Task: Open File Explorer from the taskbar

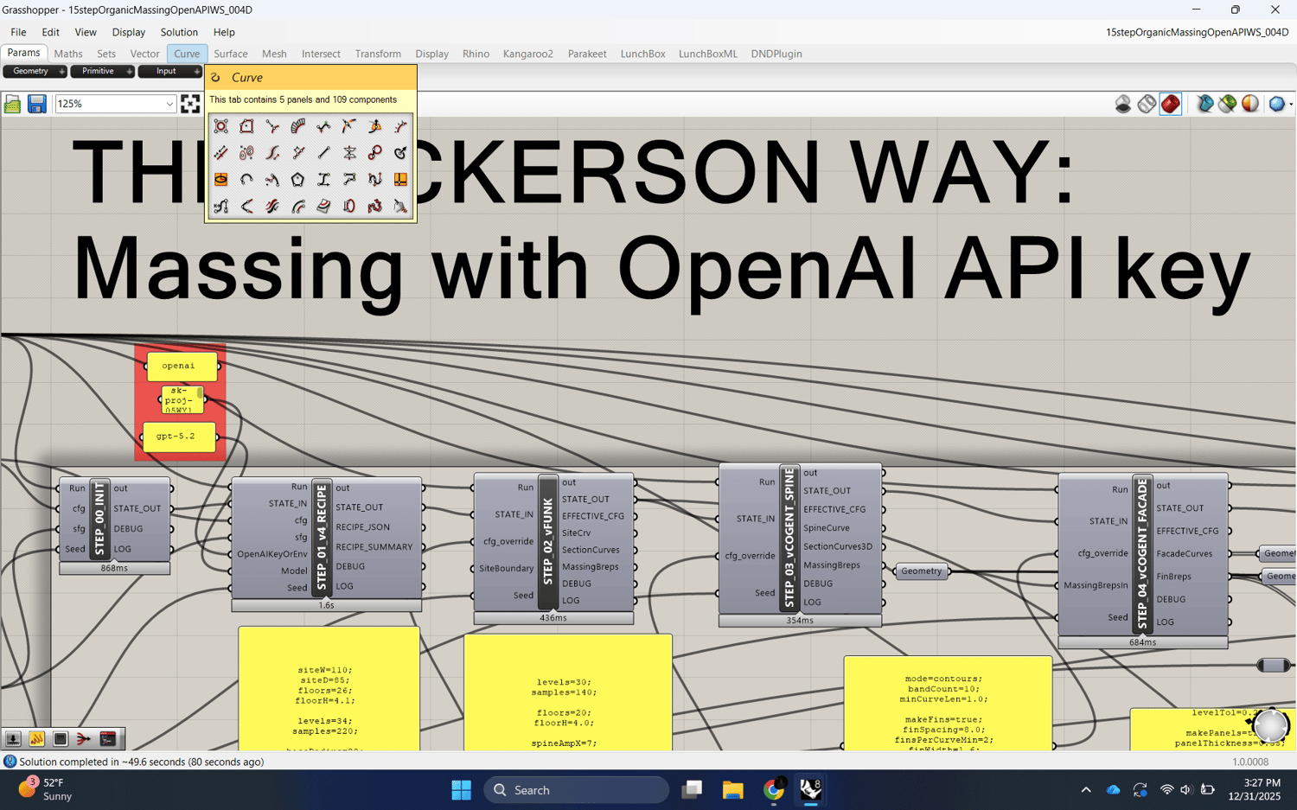Action: pos(732,790)
